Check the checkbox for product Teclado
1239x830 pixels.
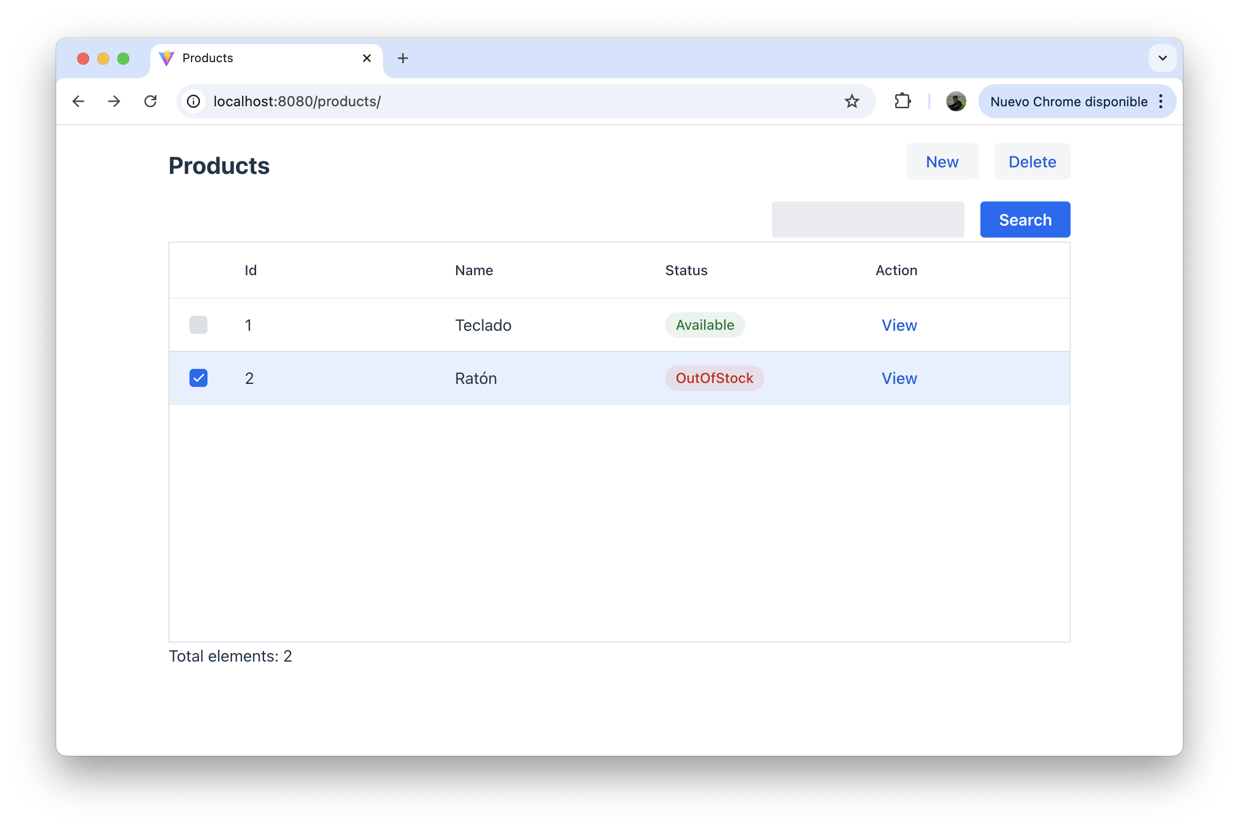pyautogui.click(x=198, y=325)
